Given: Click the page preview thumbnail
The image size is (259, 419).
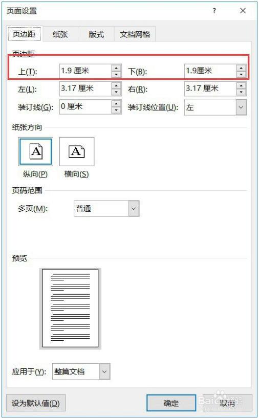Looking at the screenshot, I should point(70,308).
